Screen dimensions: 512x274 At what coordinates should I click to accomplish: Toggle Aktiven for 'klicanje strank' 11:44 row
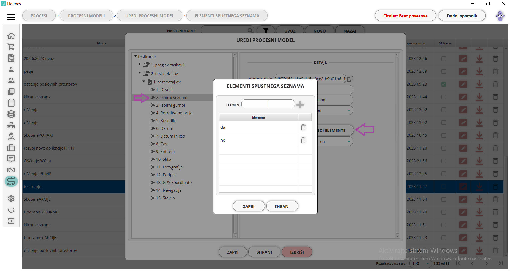pos(444,97)
